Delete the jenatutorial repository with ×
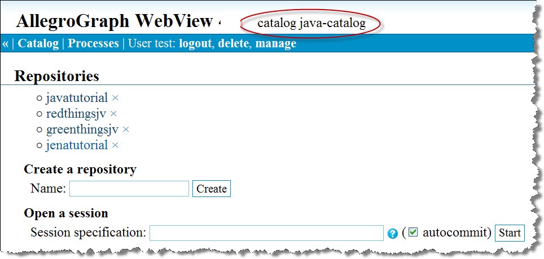The height and width of the screenshot is (259, 544). (115, 145)
